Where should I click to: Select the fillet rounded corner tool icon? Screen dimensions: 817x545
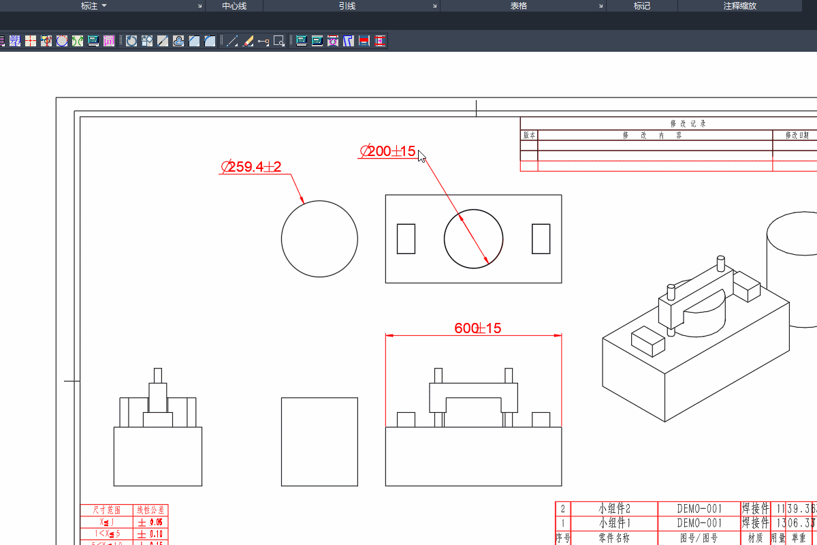pos(210,41)
